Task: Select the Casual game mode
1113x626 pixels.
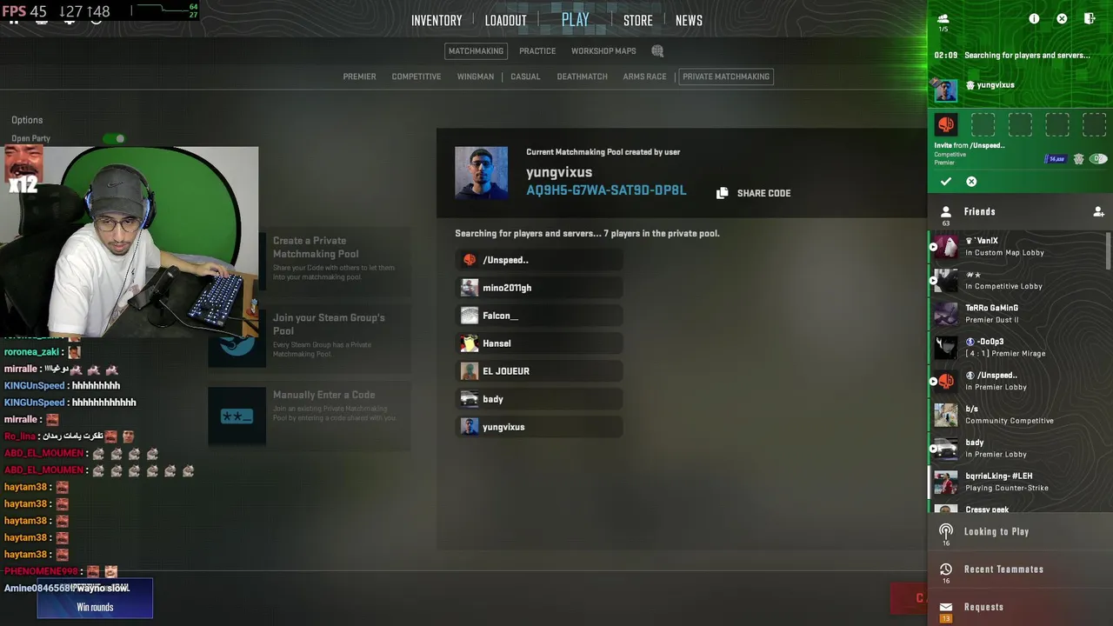Action: point(525,77)
